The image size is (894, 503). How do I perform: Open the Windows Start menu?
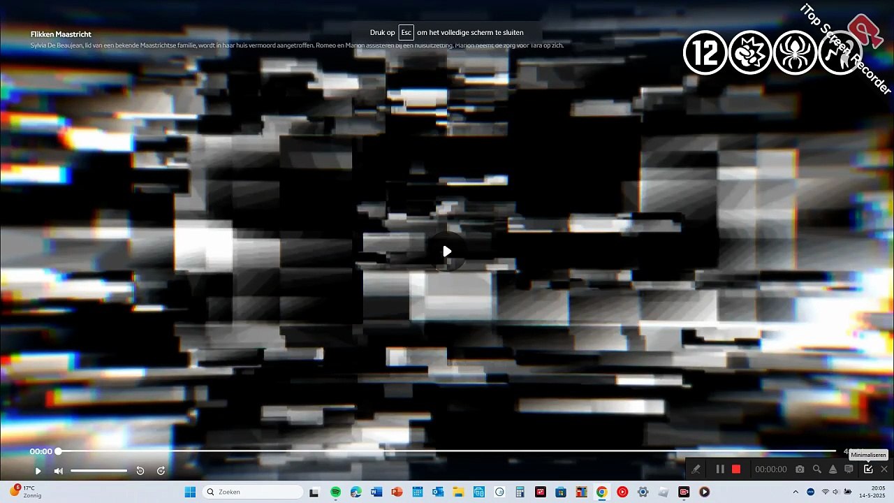[190, 492]
